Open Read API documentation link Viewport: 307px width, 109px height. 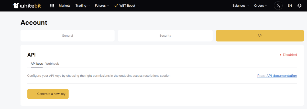click(x=277, y=76)
